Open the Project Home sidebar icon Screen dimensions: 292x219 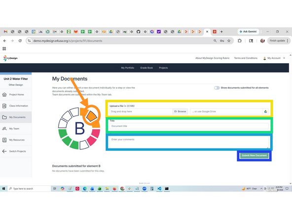4,95
